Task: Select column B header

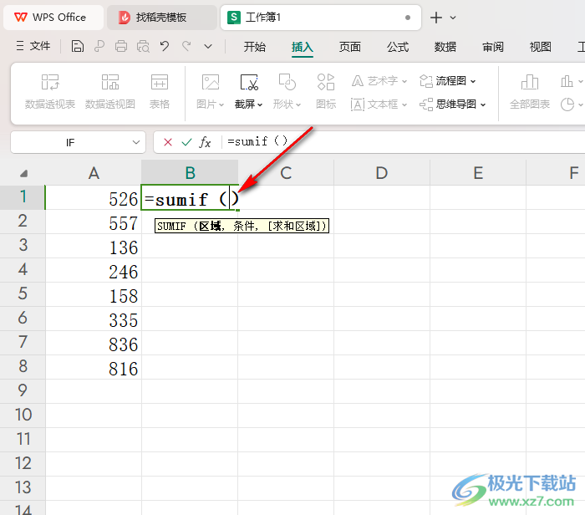Action: coord(190,173)
